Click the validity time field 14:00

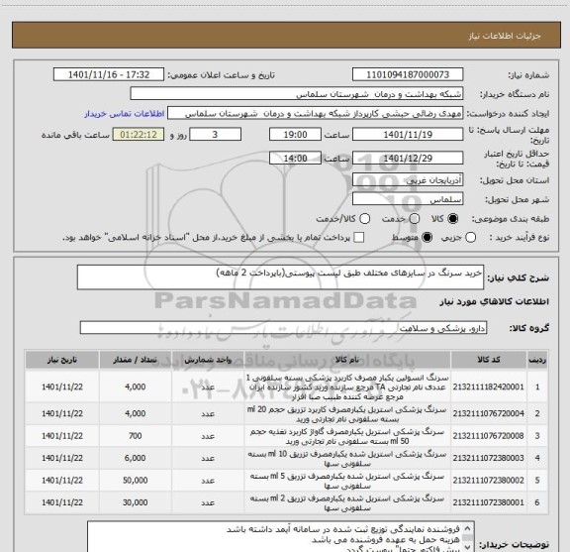click(x=295, y=158)
